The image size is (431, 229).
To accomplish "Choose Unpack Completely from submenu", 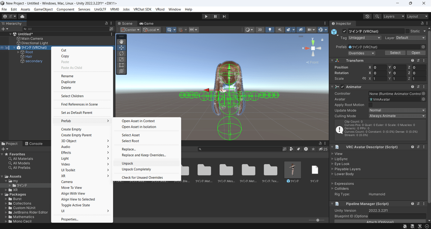I will coord(146,169).
